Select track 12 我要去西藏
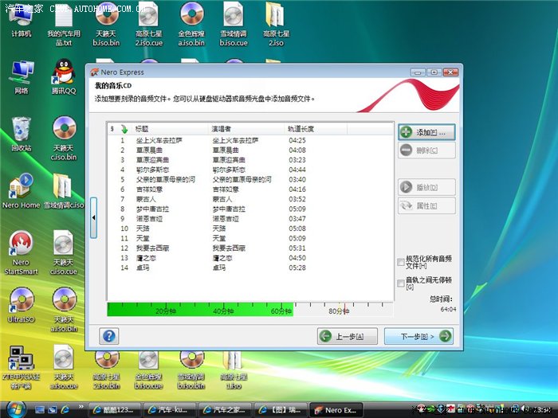This screenshot has width=558, height=418. pyautogui.click(x=249, y=248)
